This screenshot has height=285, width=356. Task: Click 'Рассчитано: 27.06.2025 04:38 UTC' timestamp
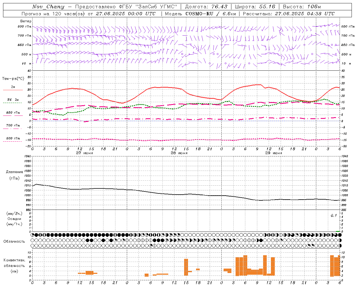click(289, 14)
